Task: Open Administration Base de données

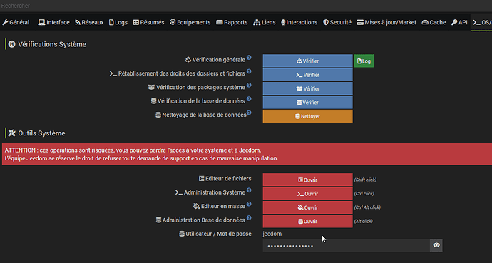Action: click(307, 222)
